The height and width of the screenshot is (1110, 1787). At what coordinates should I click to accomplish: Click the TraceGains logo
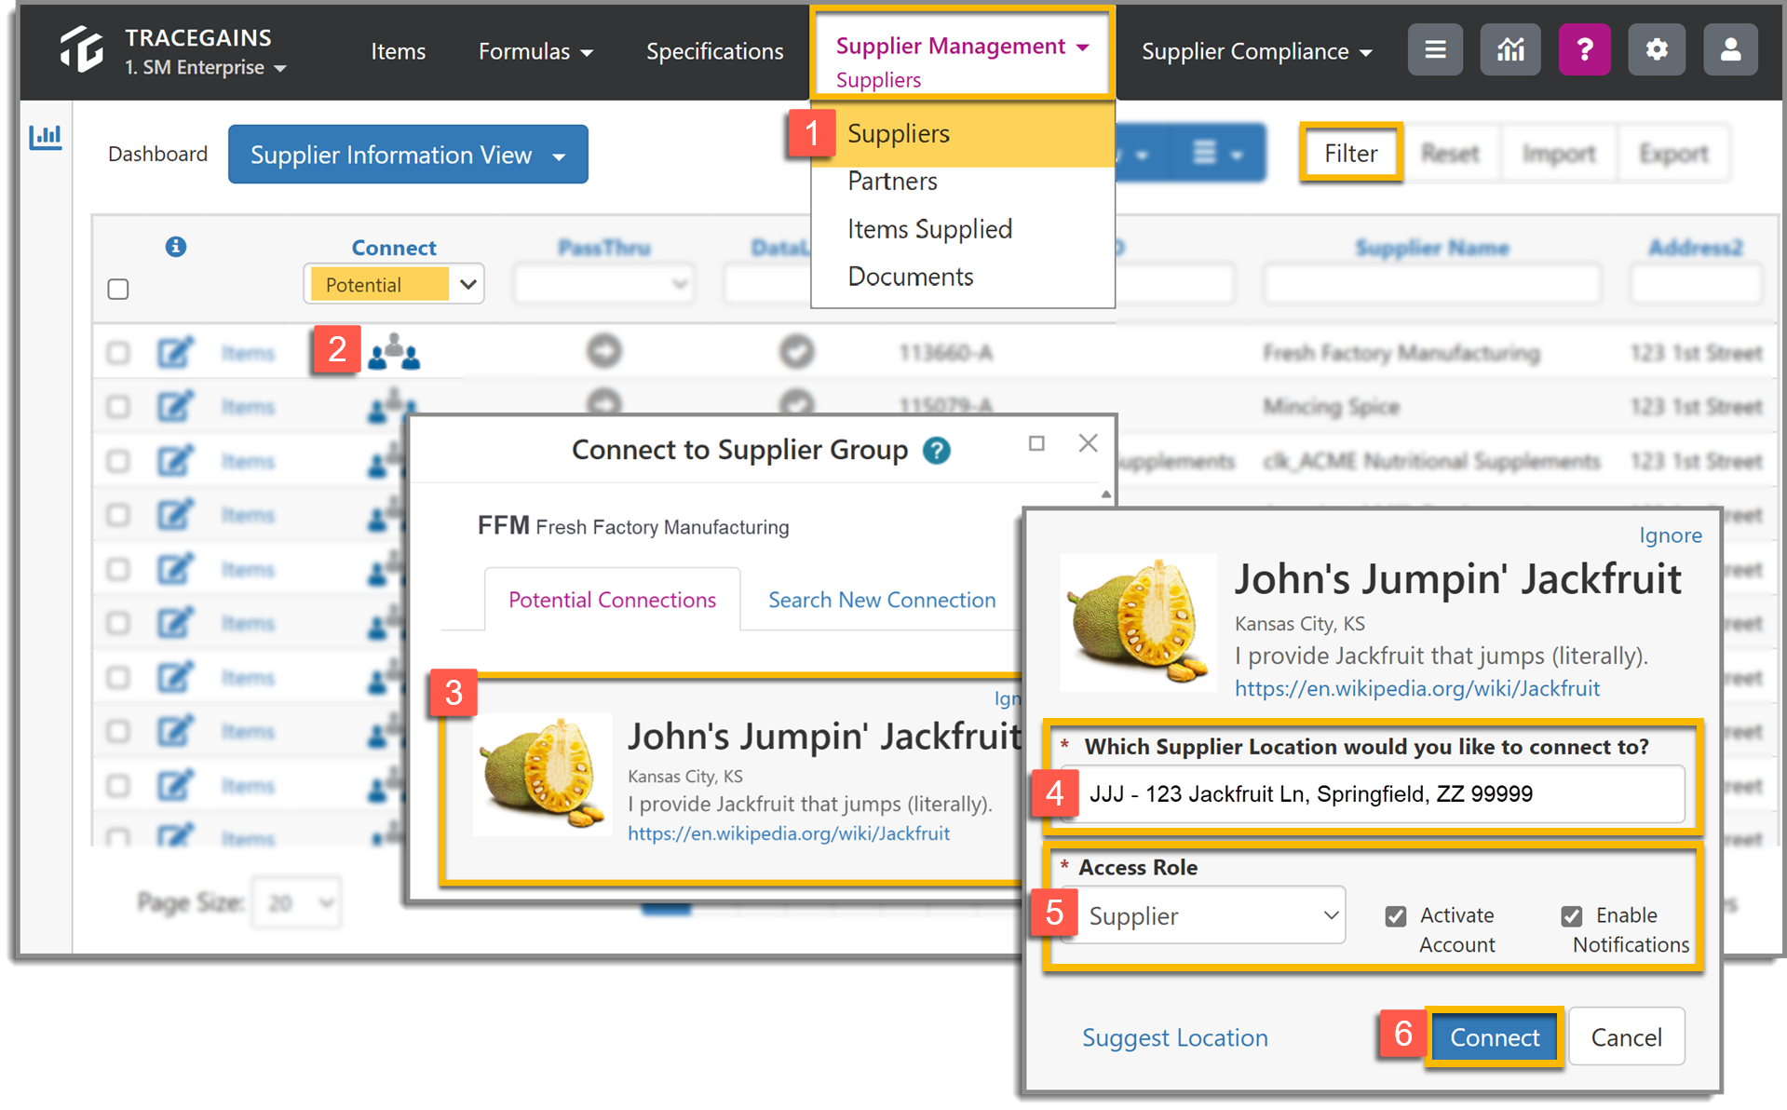(x=82, y=49)
